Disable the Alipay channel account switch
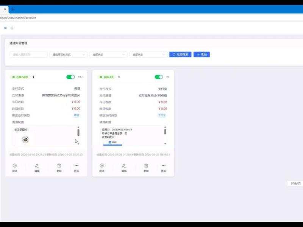The width and height of the screenshot is (303, 227). point(159,77)
